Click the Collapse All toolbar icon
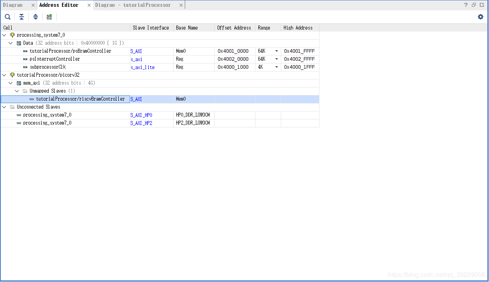This screenshot has width=489, height=282. click(x=22, y=17)
